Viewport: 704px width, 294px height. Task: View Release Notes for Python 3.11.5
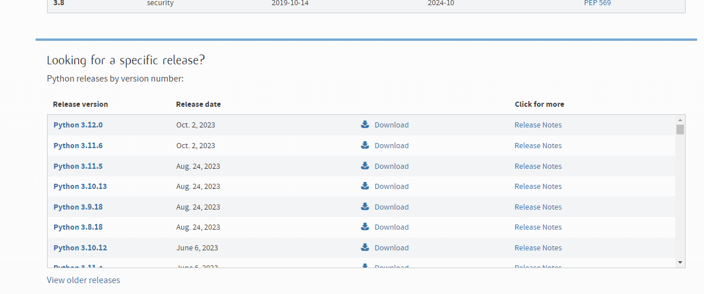coord(538,166)
